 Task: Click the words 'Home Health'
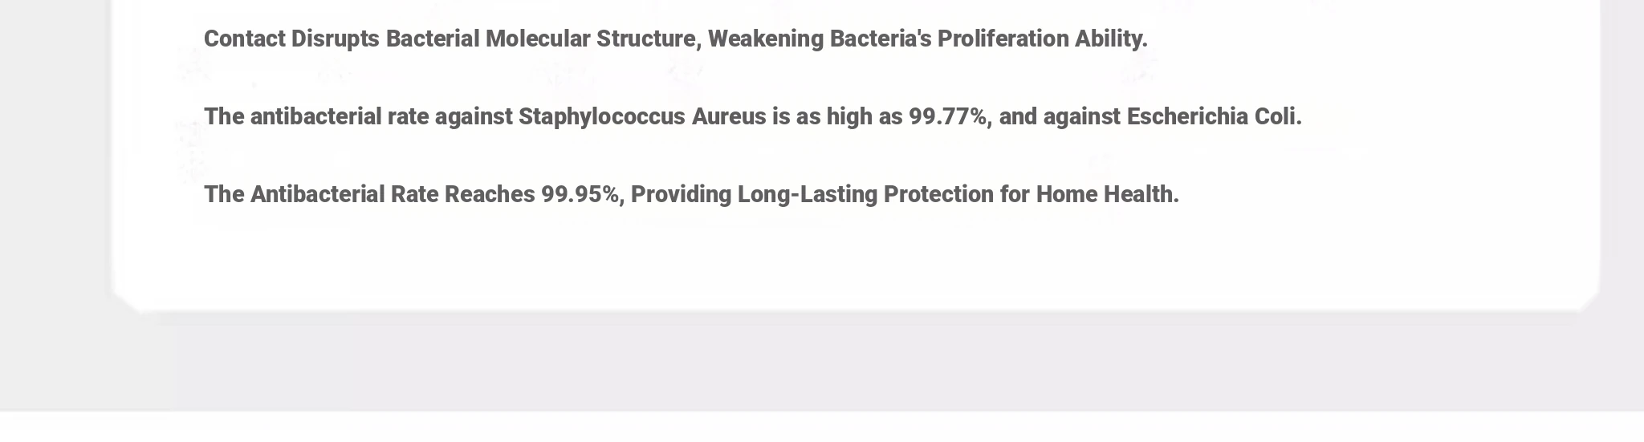point(1107,194)
